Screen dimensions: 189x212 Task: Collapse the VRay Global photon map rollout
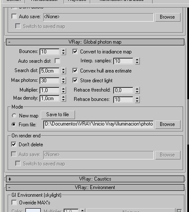tap(95, 42)
